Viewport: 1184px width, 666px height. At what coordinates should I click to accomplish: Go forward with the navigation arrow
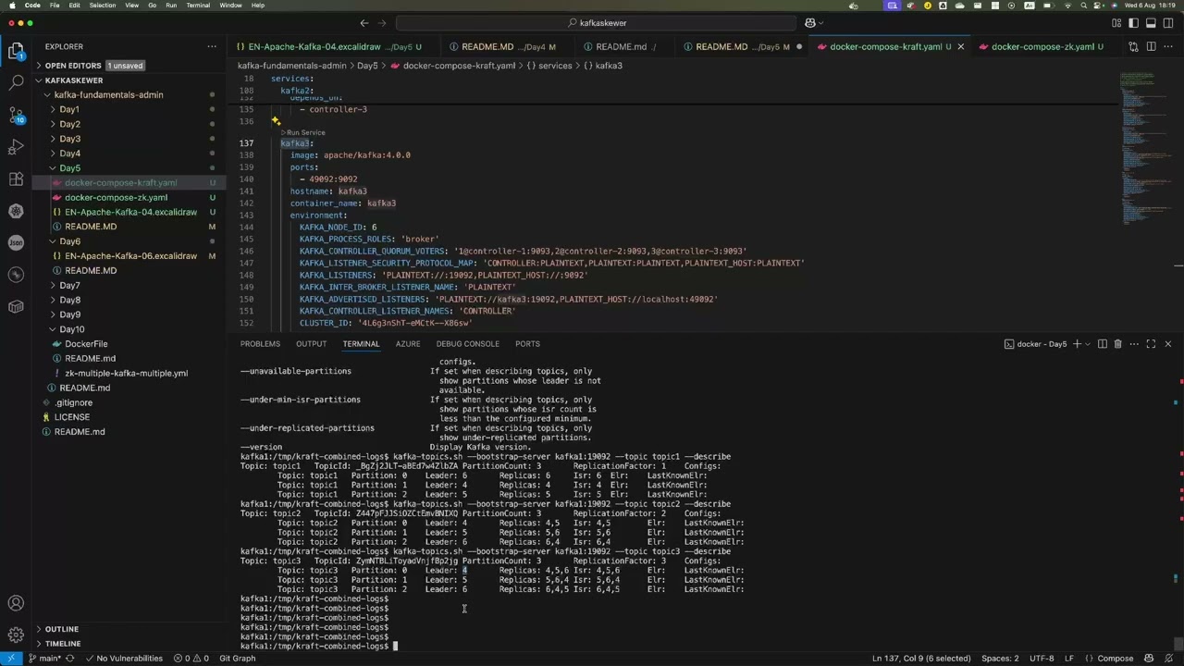[x=384, y=23]
